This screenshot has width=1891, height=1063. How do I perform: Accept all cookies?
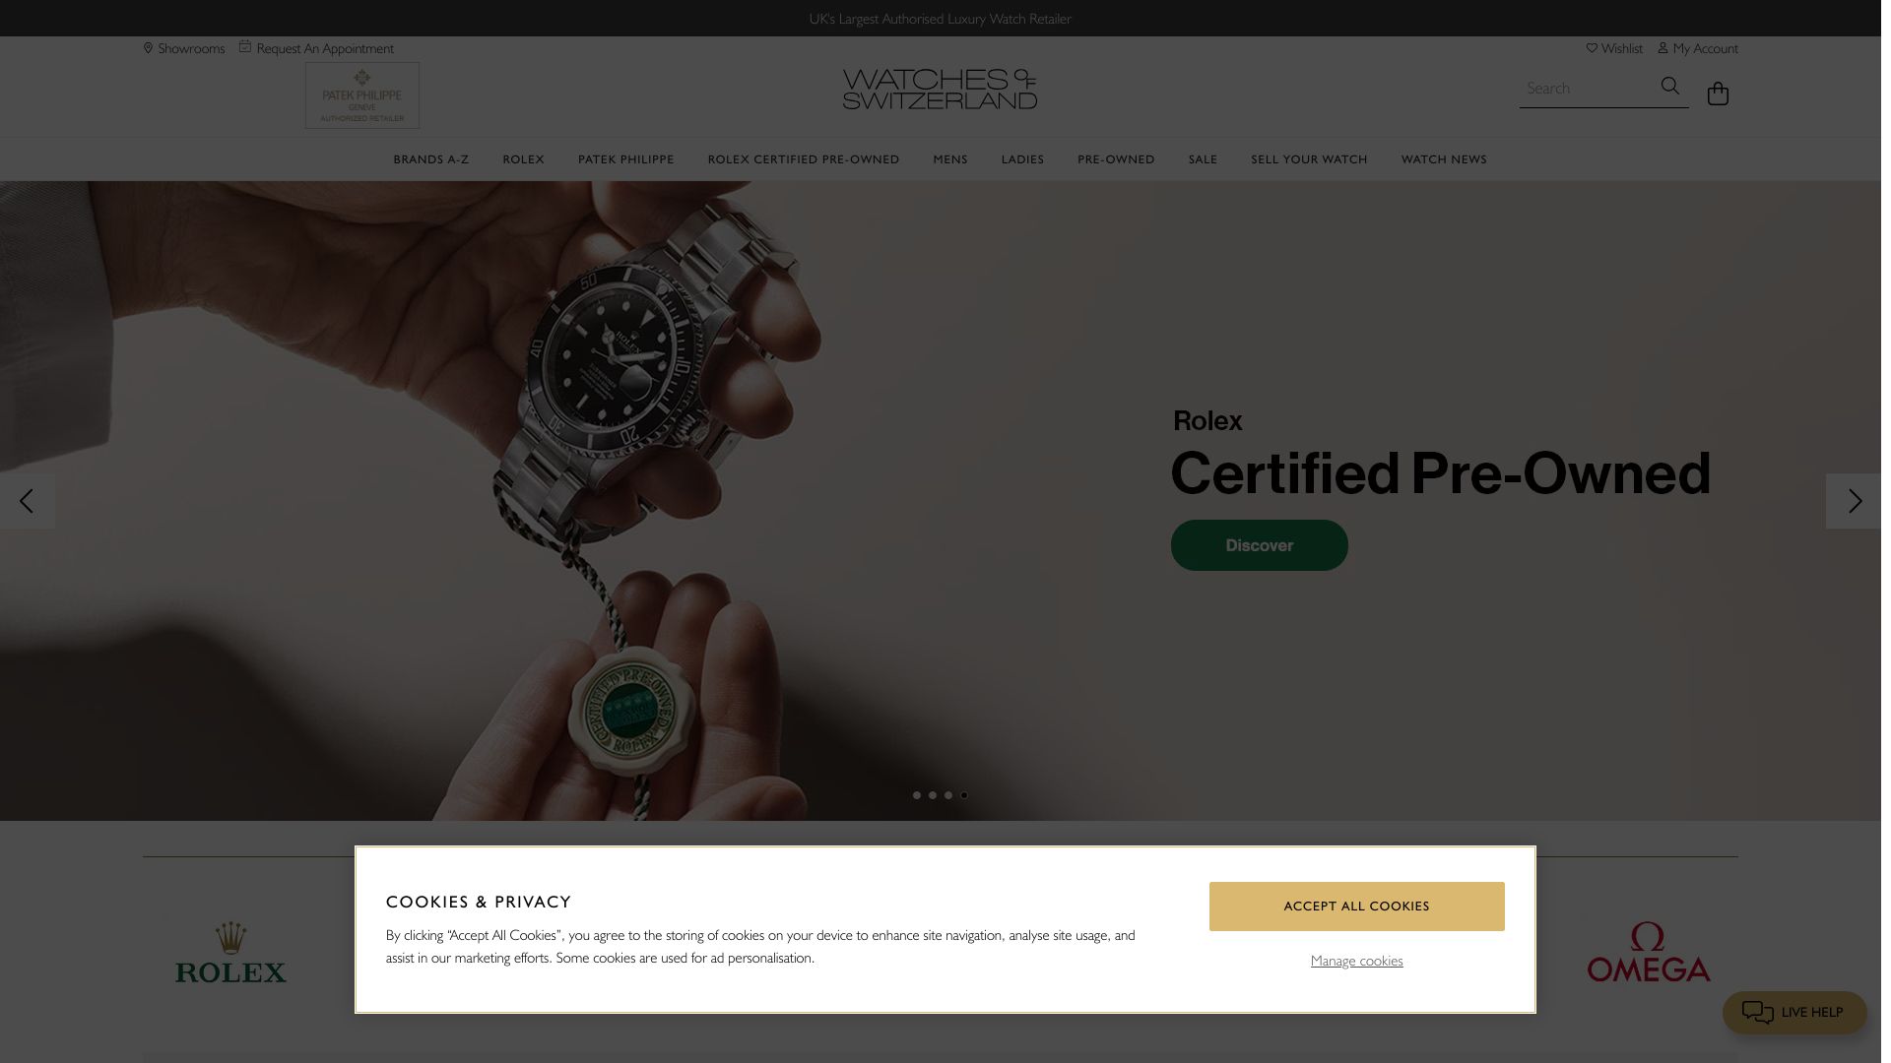tap(1356, 907)
